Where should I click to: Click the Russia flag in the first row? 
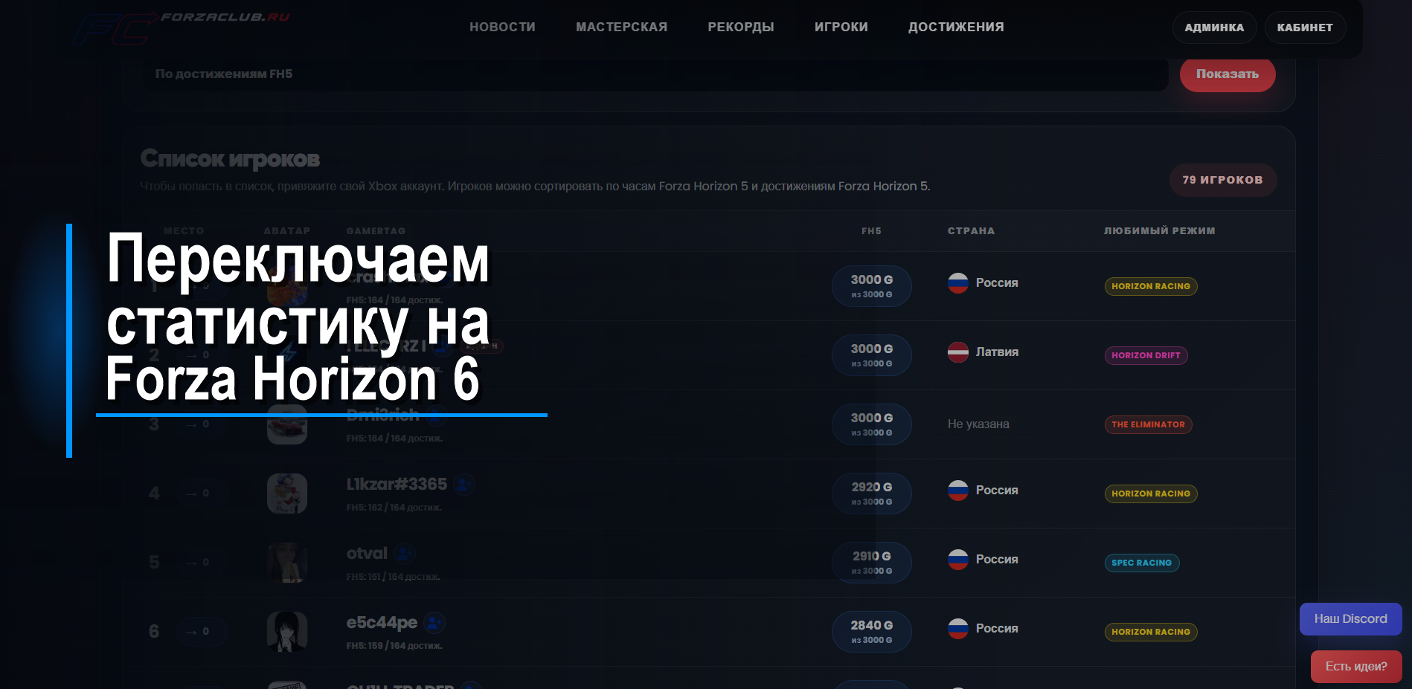[958, 283]
